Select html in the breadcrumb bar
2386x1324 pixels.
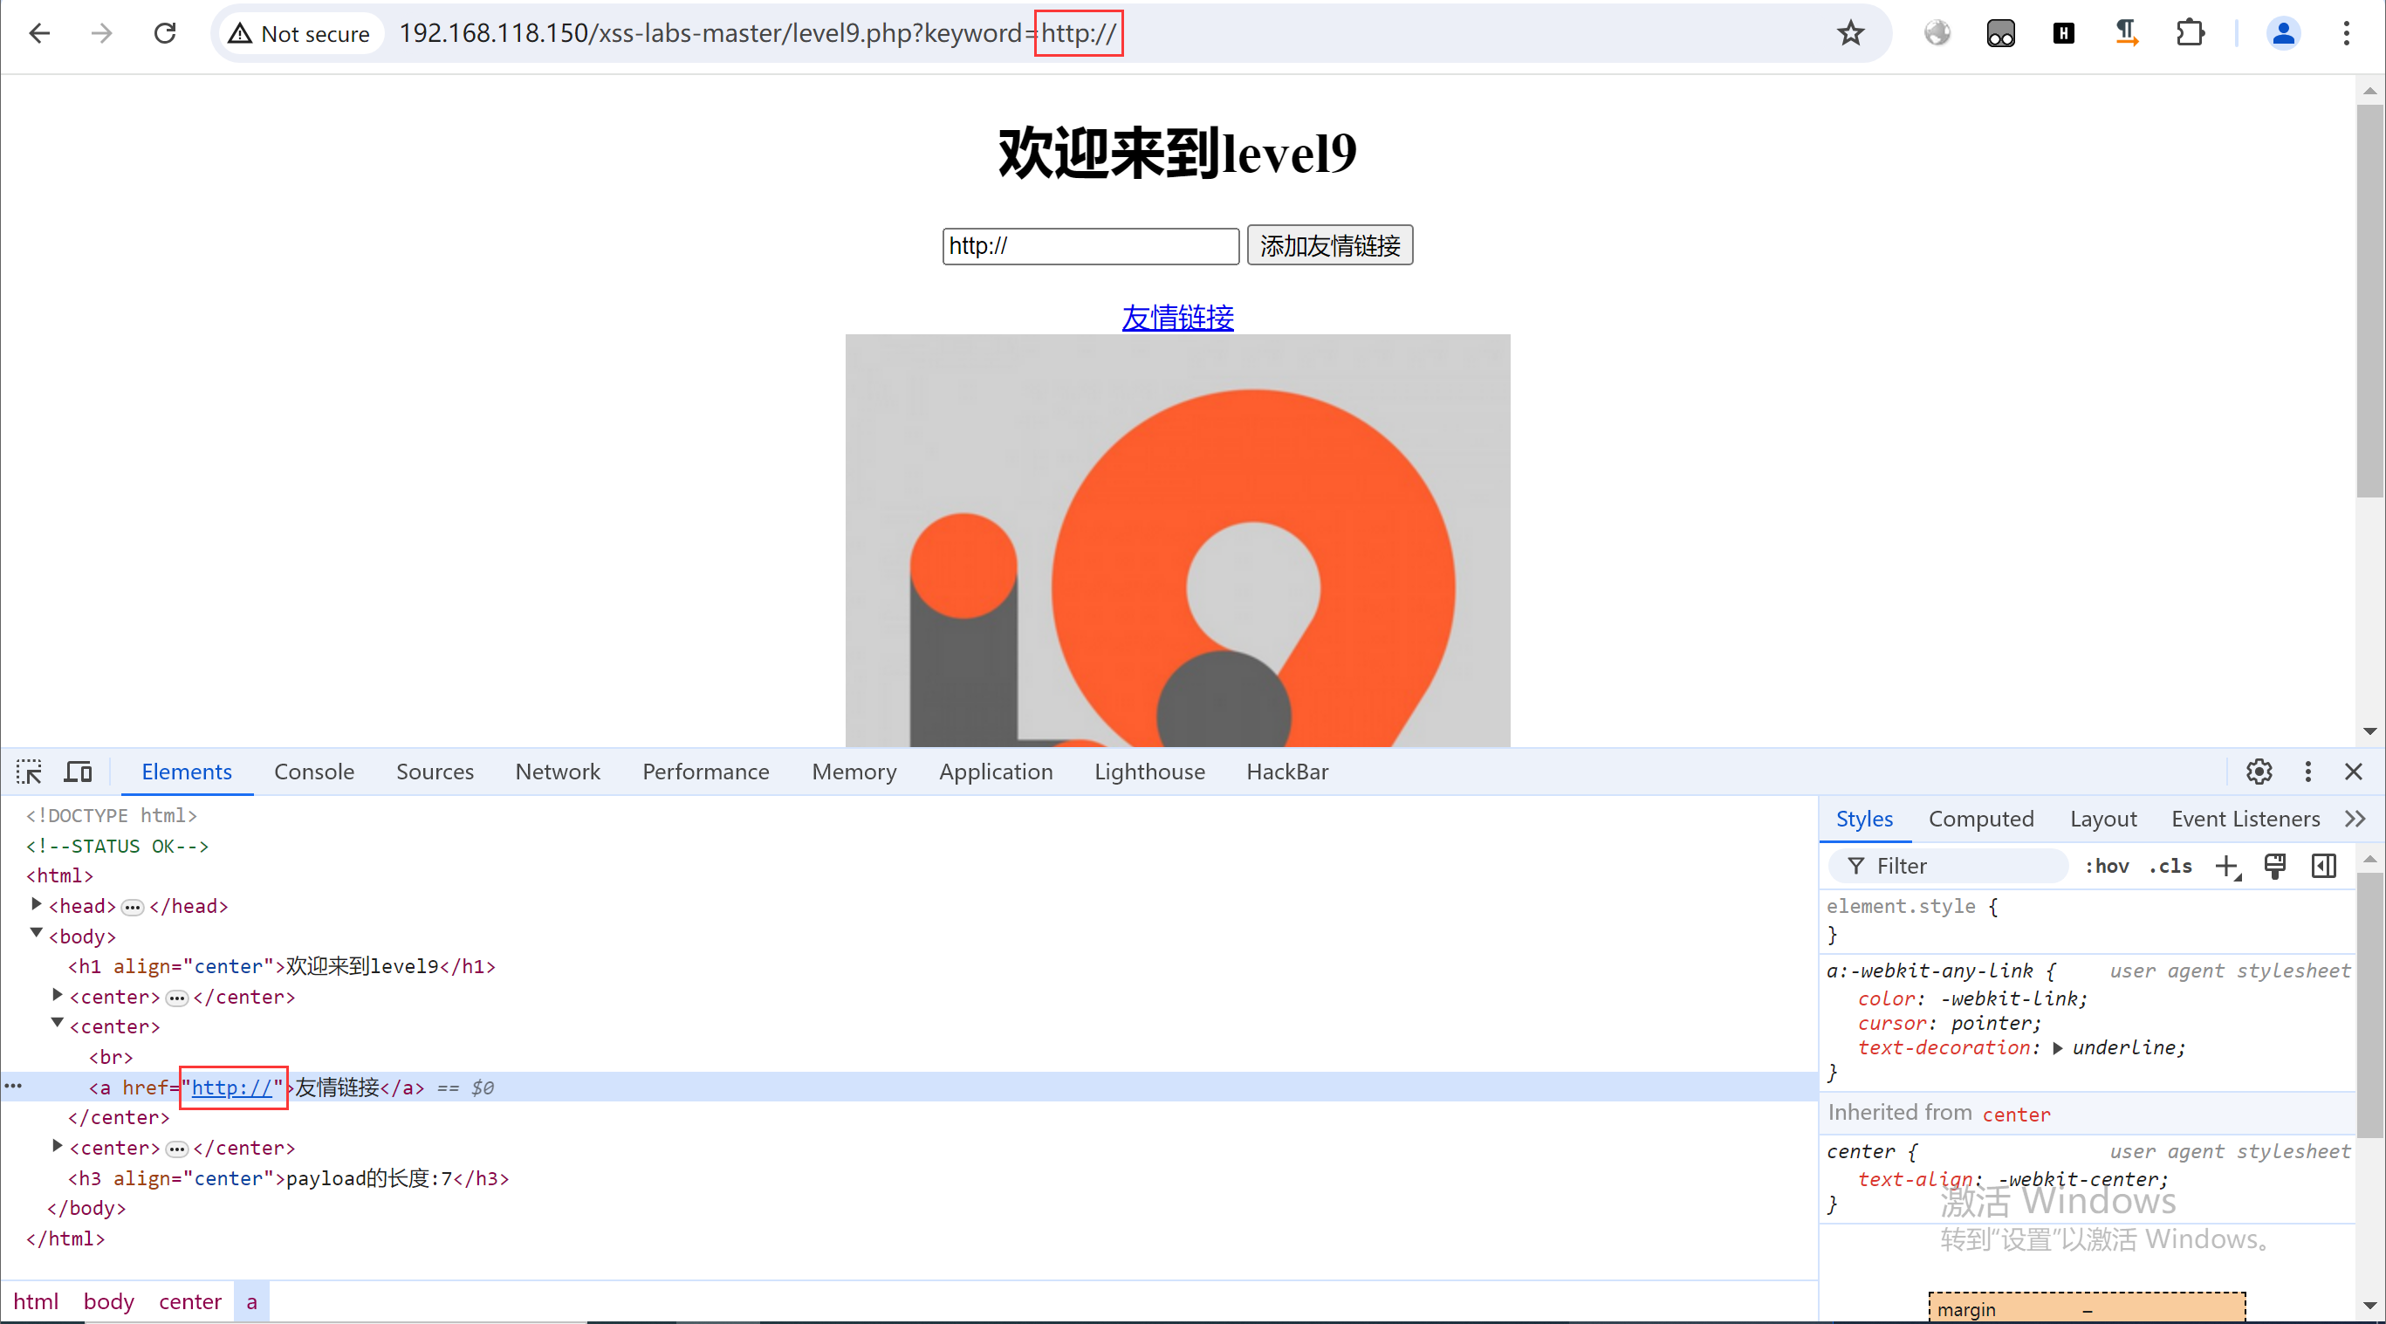click(36, 1302)
